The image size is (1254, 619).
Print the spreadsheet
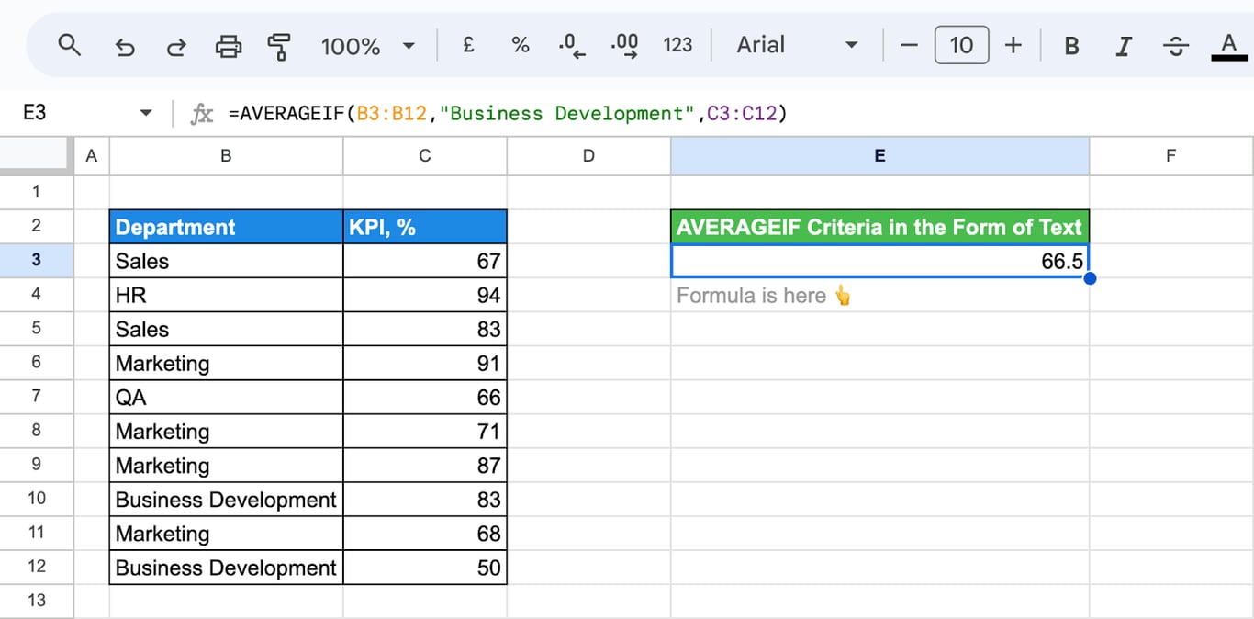[228, 46]
